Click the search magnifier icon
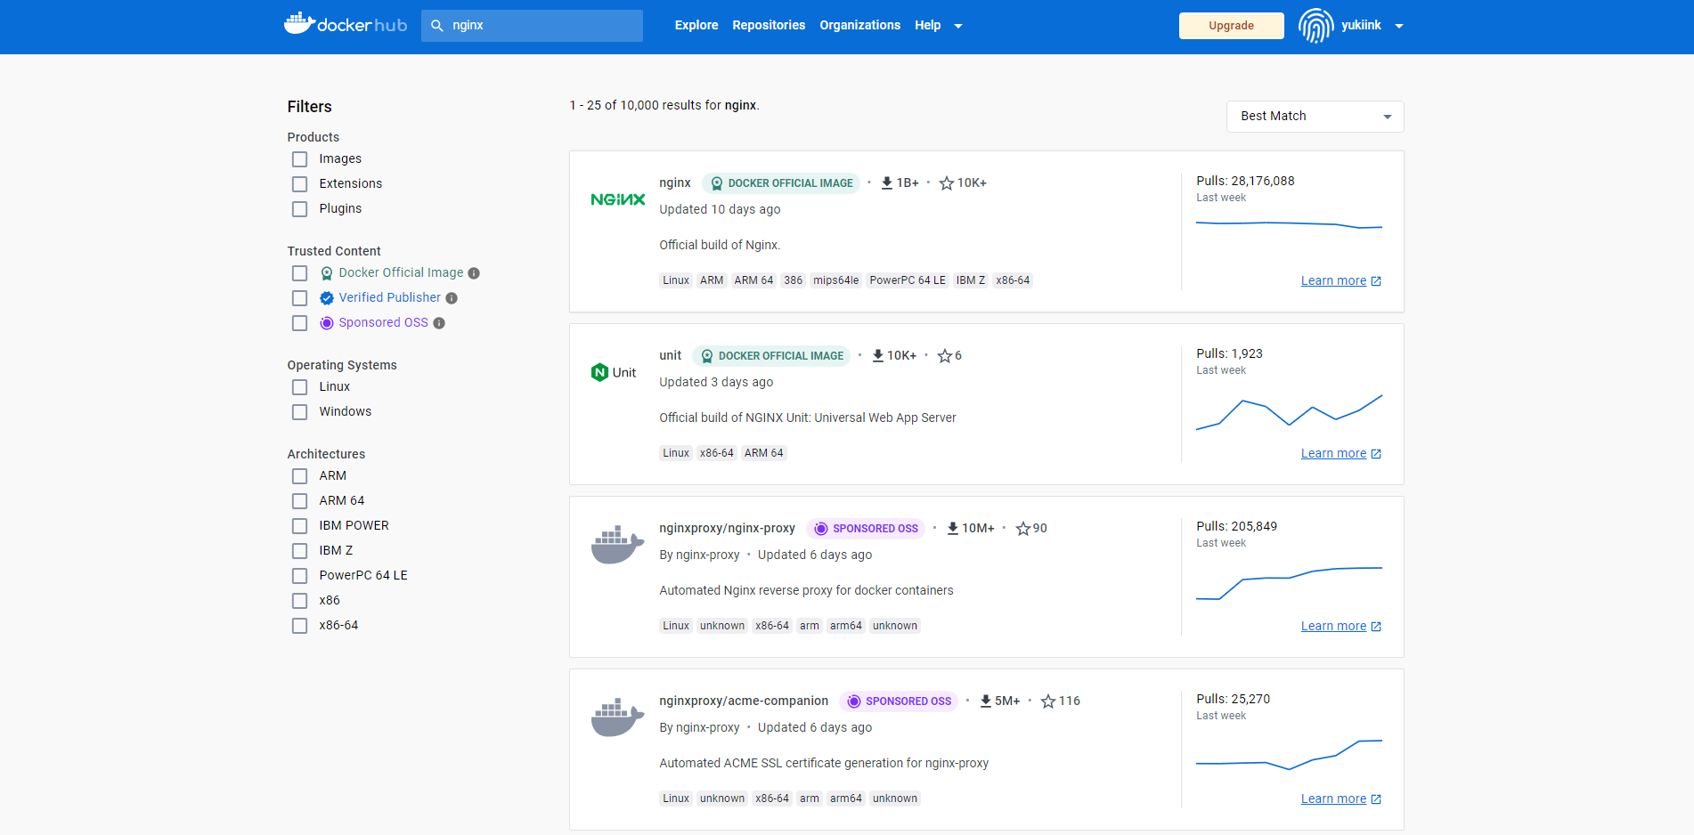Viewport: 1694px width, 835px height. point(437,26)
